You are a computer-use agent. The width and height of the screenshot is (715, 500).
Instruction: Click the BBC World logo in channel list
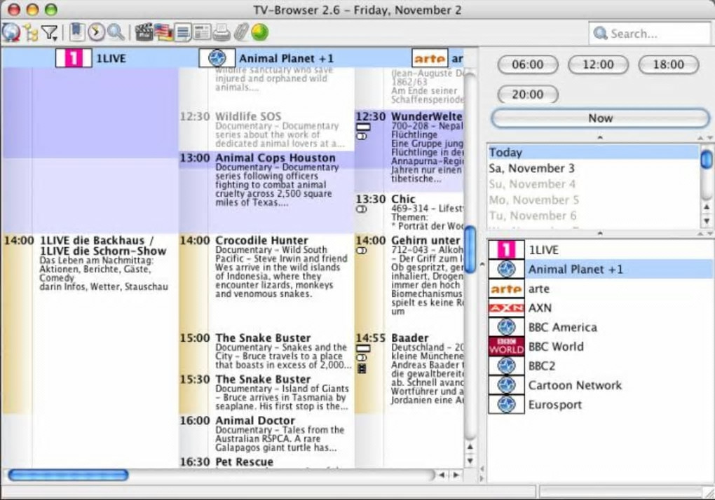pos(506,347)
